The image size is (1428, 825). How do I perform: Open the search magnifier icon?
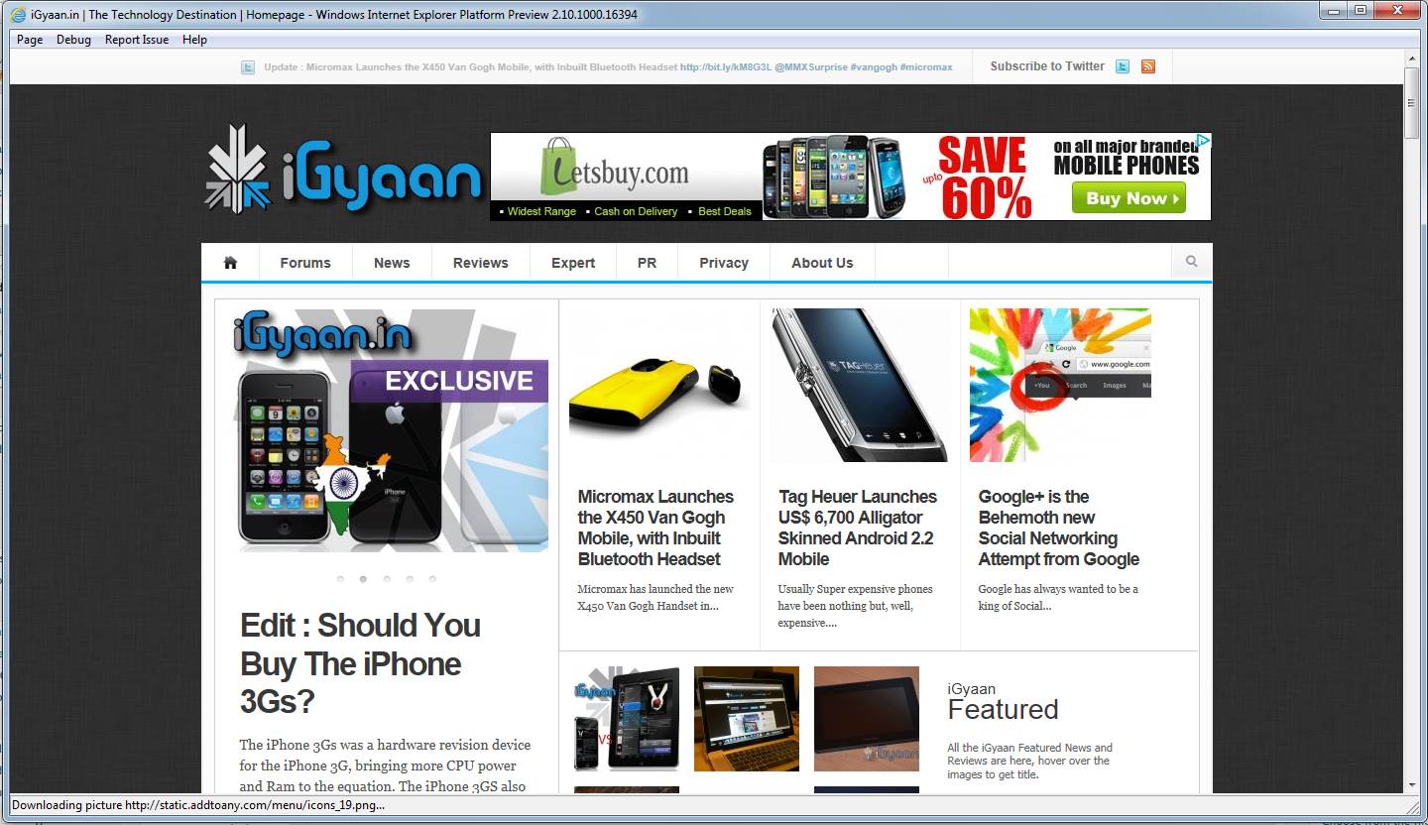coord(1190,261)
